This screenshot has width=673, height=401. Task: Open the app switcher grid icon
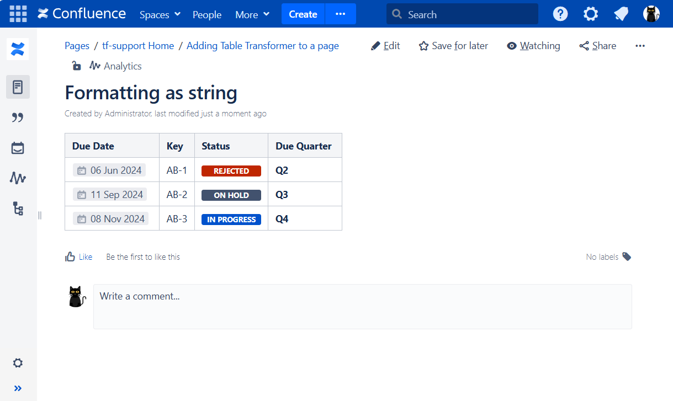click(18, 14)
